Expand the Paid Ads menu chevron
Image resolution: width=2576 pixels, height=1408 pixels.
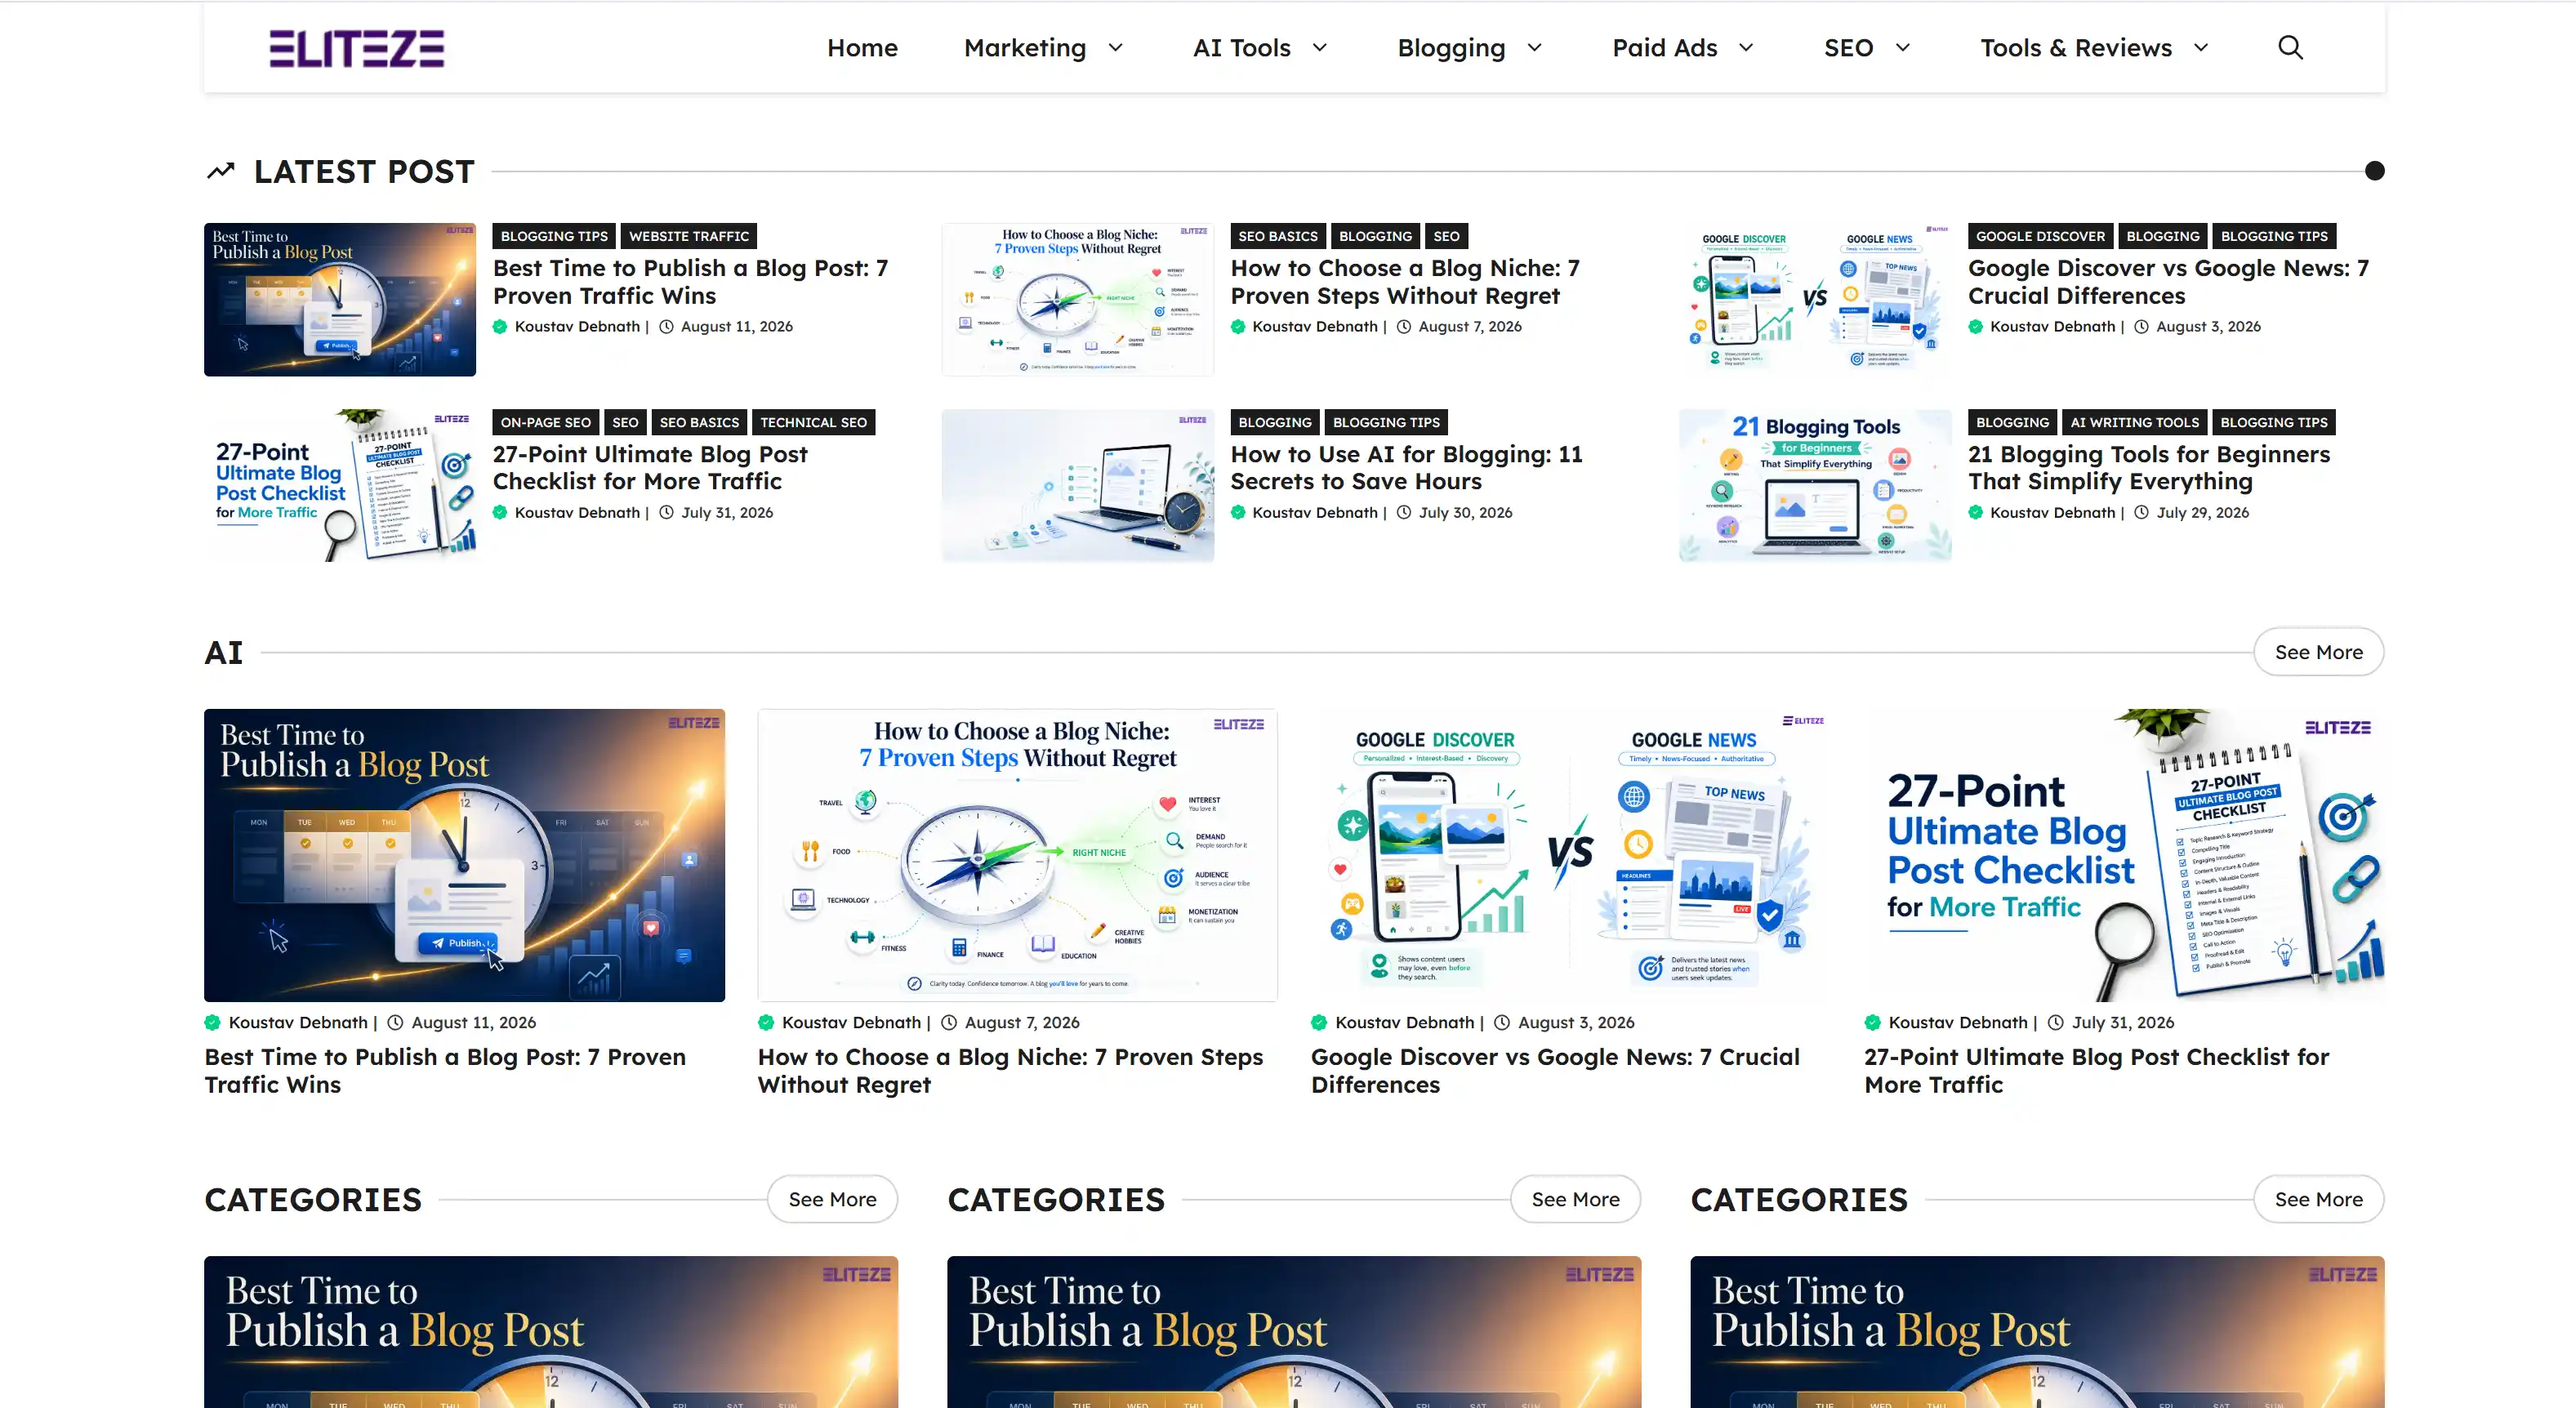[x=1746, y=48]
